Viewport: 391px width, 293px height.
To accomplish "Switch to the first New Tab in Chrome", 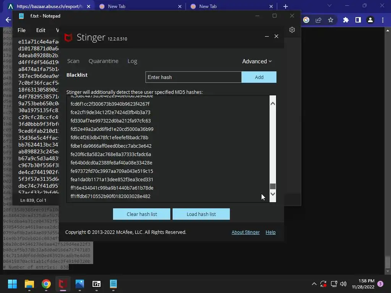I will click(x=116, y=6).
